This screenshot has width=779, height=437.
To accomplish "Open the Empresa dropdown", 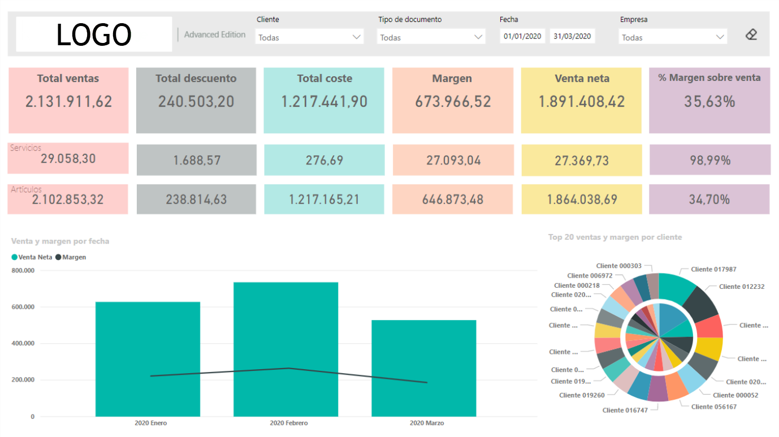I will point(673,37).
